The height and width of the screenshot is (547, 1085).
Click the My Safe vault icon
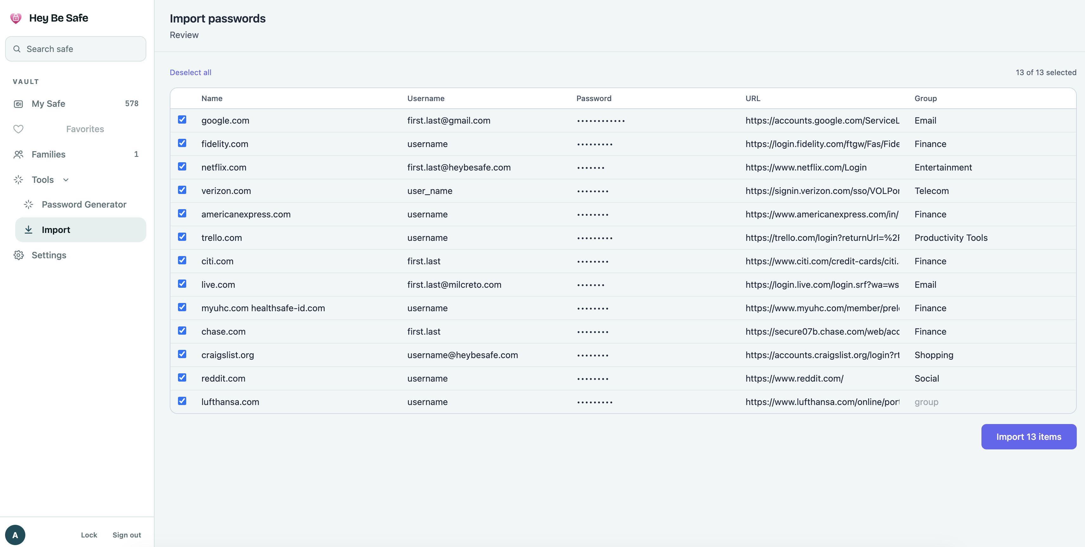[x=19, y=104]
